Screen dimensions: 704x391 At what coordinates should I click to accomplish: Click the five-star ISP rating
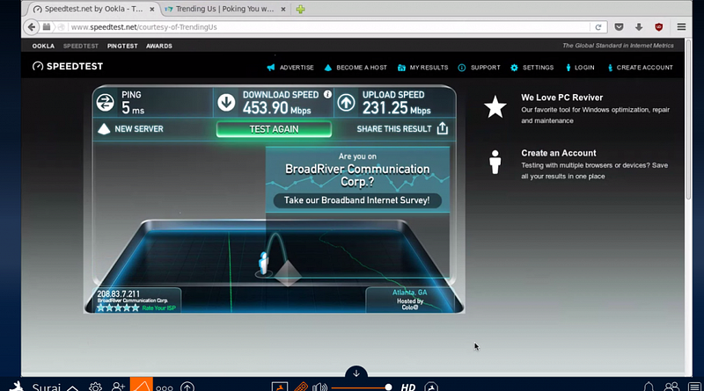(118, 308)
